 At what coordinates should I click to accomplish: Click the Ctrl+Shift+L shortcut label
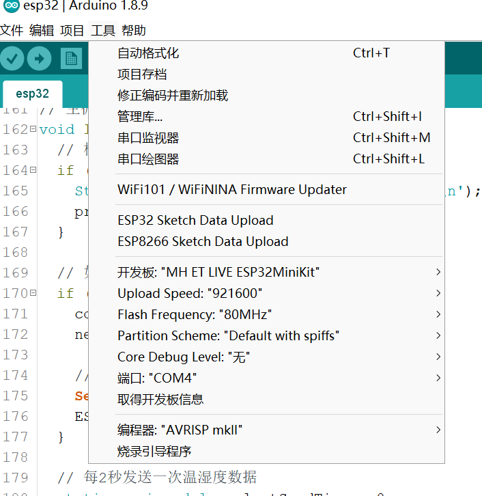388,159
